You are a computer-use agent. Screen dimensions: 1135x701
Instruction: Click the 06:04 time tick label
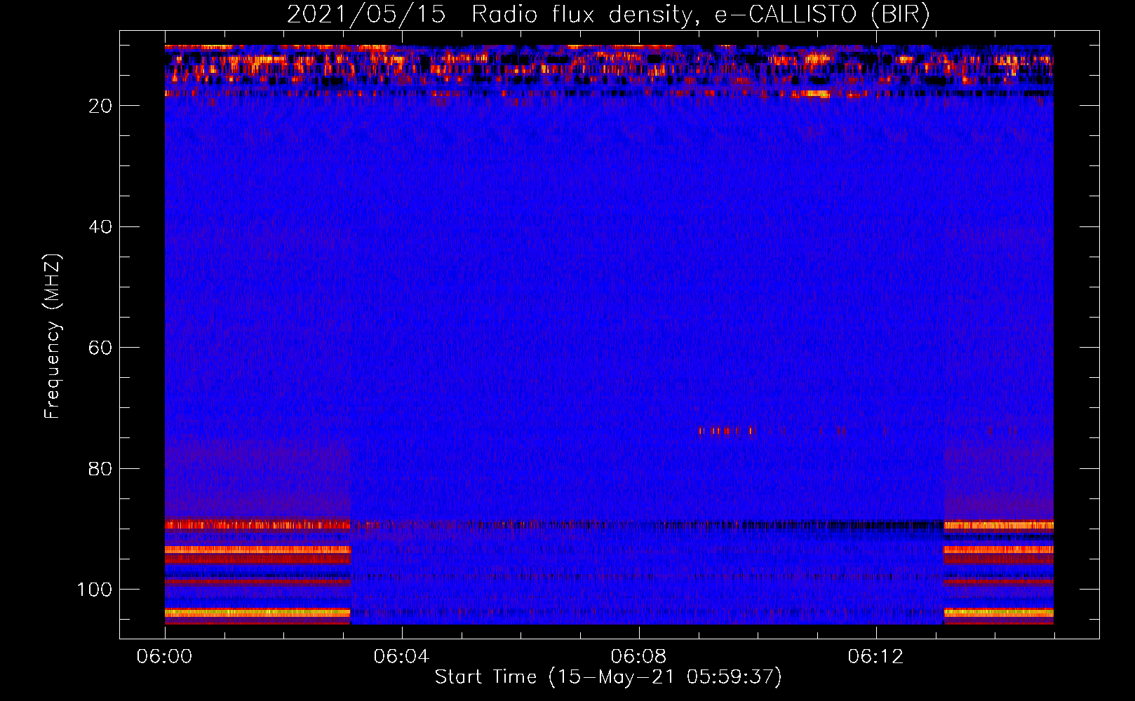pyautogui.click(x=401, y=656)
